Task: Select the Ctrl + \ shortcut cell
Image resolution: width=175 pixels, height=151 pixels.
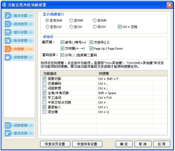Action: pos(124,107)
